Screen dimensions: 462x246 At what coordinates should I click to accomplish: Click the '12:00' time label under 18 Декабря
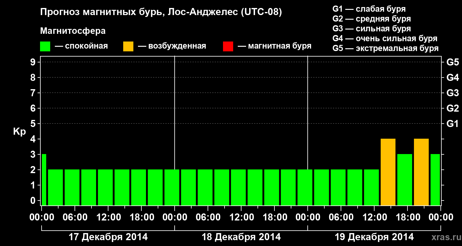click(x=241, y=217)
